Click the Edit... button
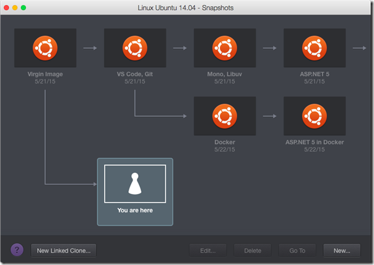The height and width of the screenshot is (265, 374). coord(208,251)
